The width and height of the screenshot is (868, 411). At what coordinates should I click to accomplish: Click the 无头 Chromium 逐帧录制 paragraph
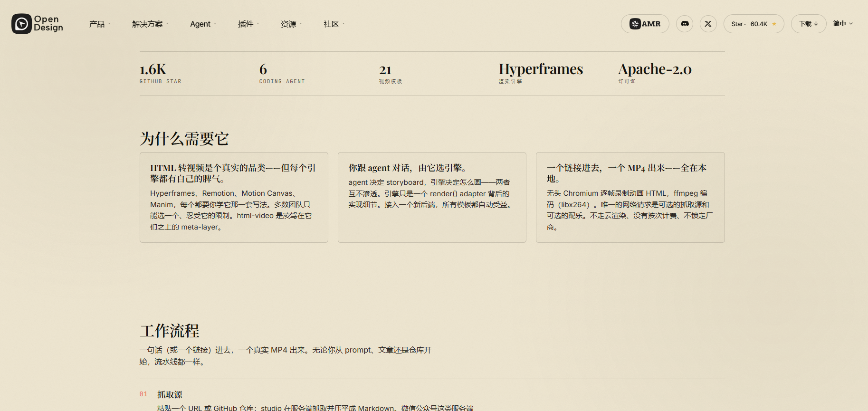coord(630,210)
